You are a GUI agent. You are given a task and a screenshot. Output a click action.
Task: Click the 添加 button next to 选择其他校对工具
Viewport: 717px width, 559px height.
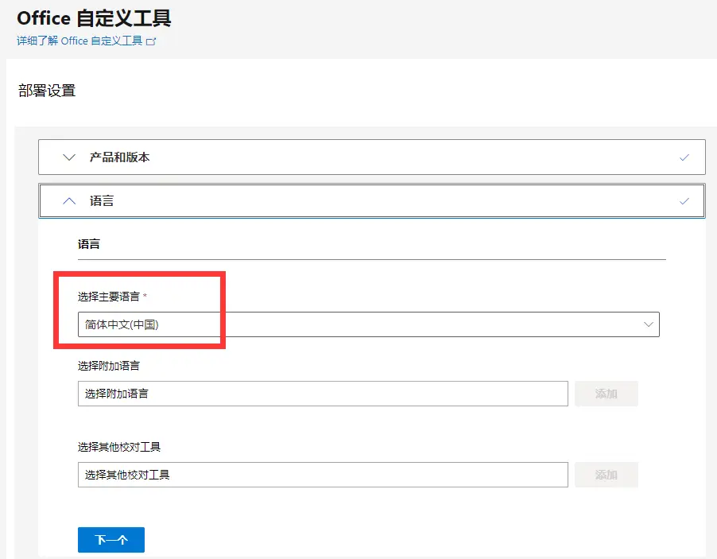tap(607, 475)
